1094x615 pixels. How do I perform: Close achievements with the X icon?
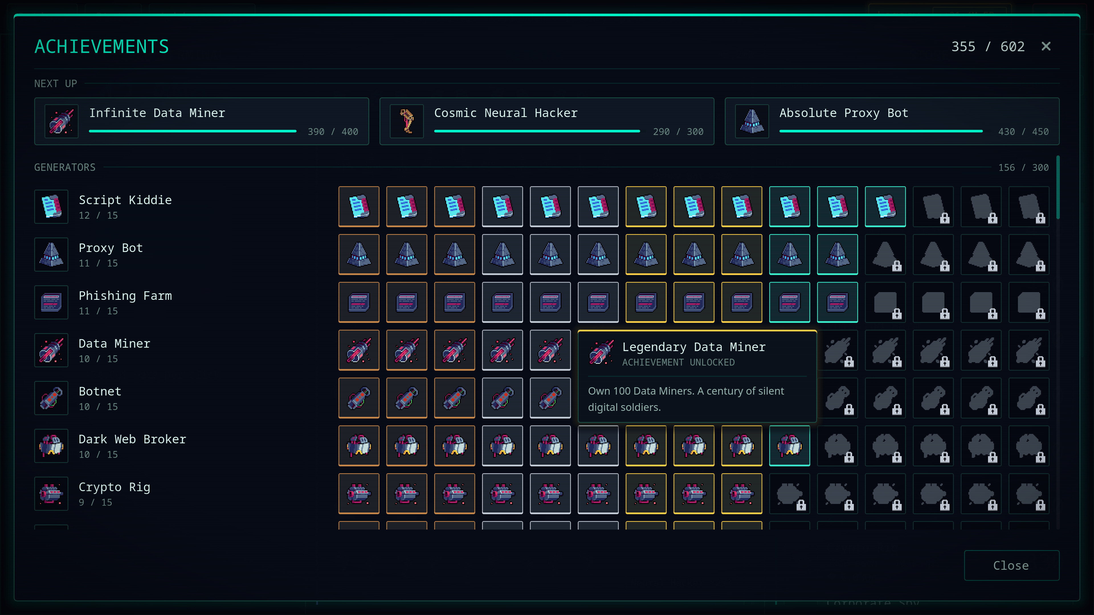point(1046,46)
